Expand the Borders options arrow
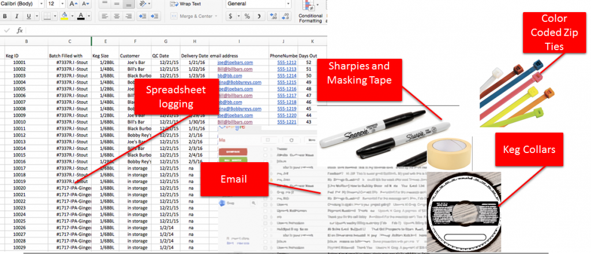The width and height of the screenshot is (591, 254). point(55,16)
